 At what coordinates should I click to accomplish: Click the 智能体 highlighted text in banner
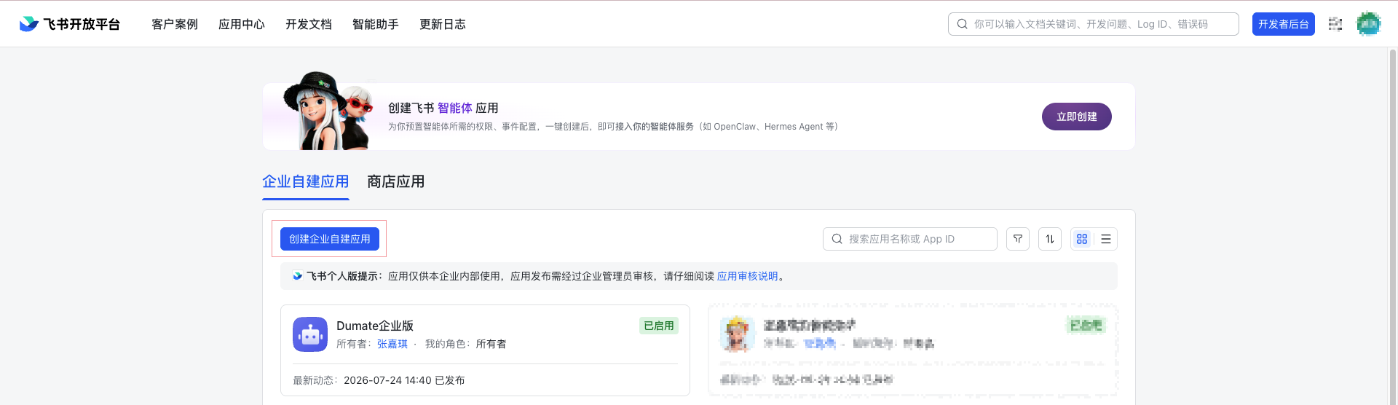454,108
